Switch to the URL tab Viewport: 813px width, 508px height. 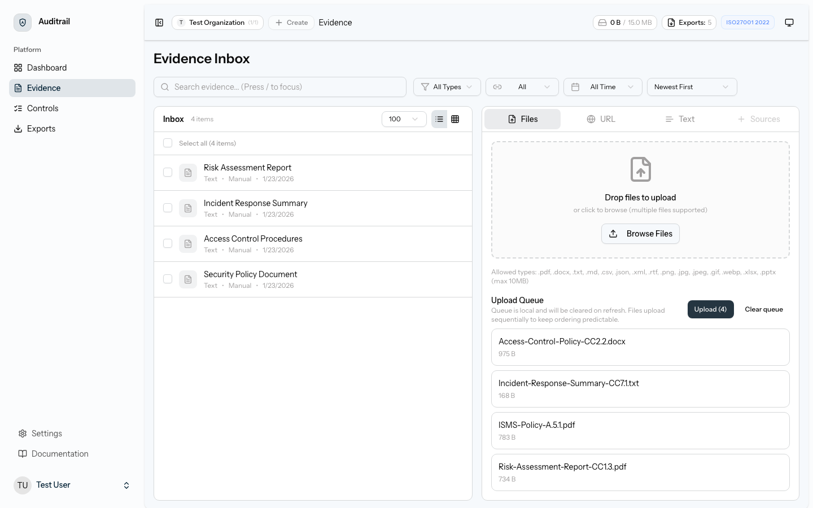point(601,119)
